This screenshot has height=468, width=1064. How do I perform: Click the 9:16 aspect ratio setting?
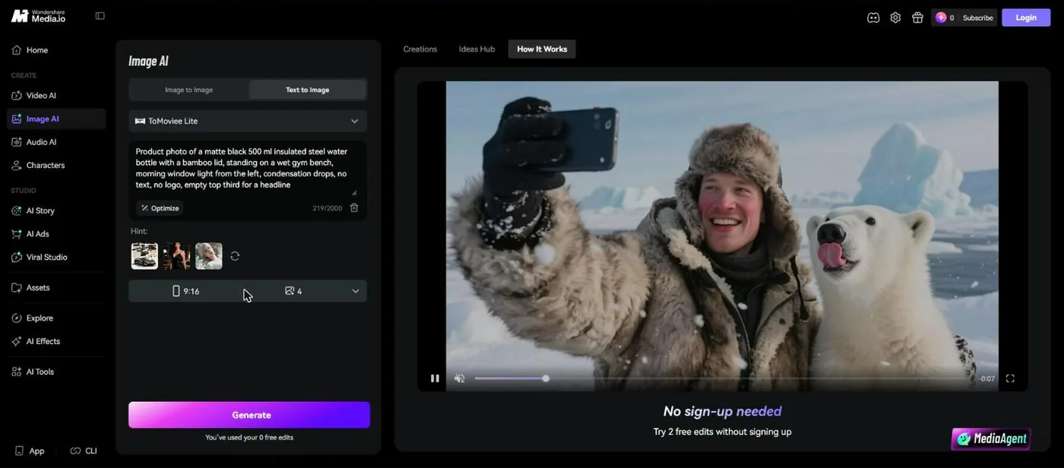click(185, 291)
